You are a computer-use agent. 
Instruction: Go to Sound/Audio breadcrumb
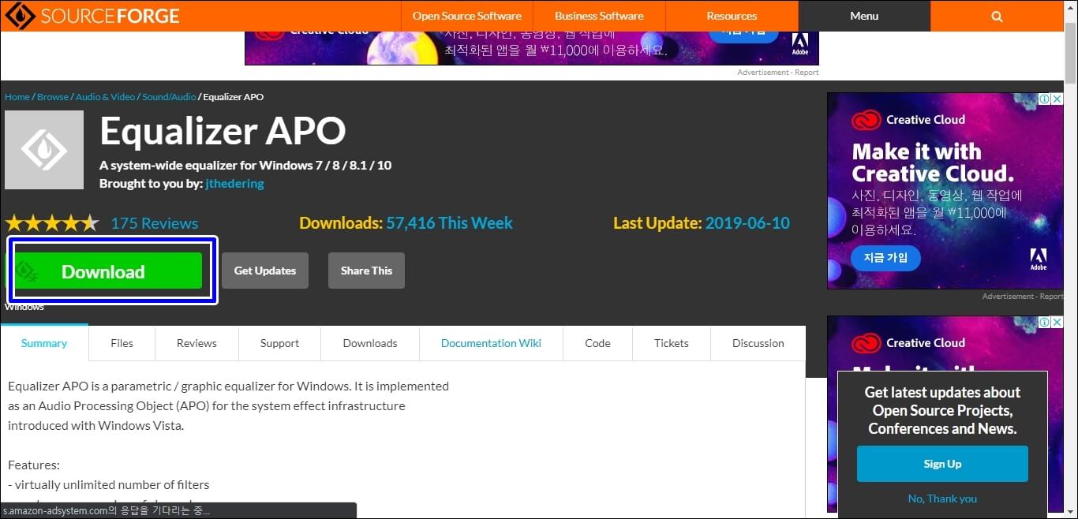pos(169,97)
